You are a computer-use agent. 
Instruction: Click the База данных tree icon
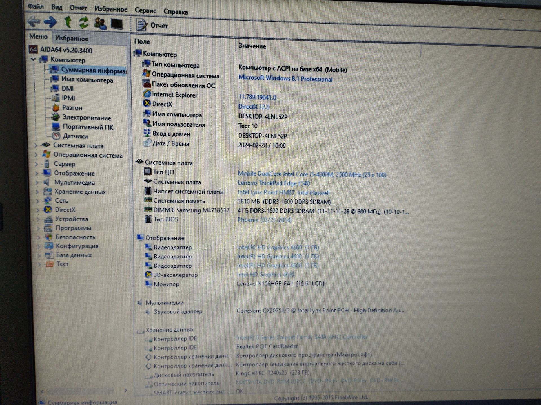pyautogui.click(x=49, y=255)
